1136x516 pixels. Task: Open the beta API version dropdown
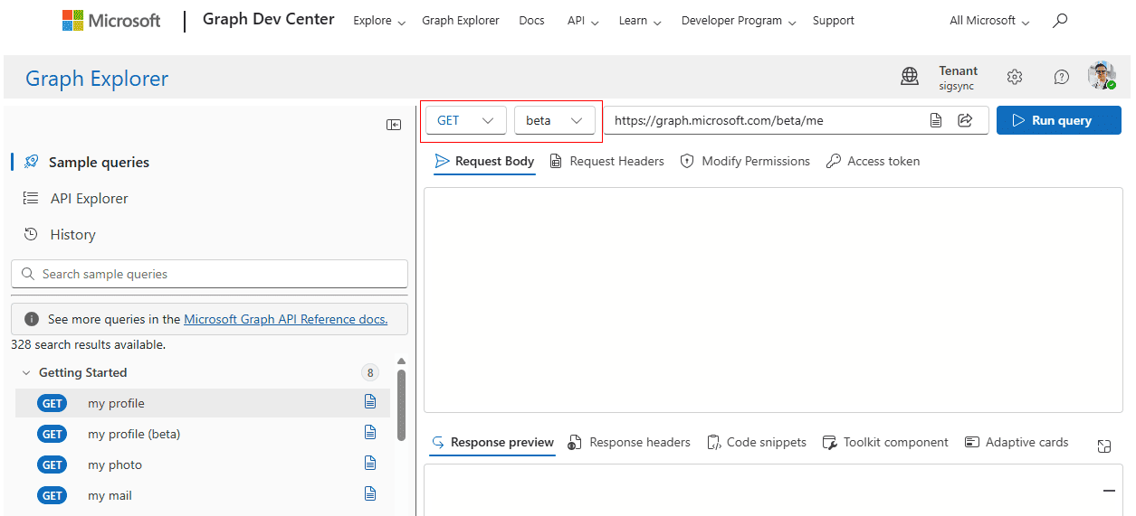(554, 120)
